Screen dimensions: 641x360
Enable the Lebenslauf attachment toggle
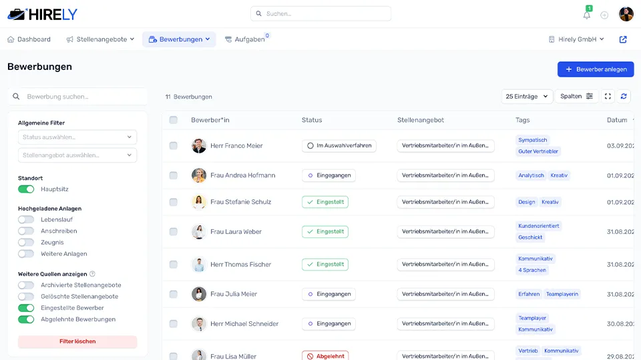(26, 219)
